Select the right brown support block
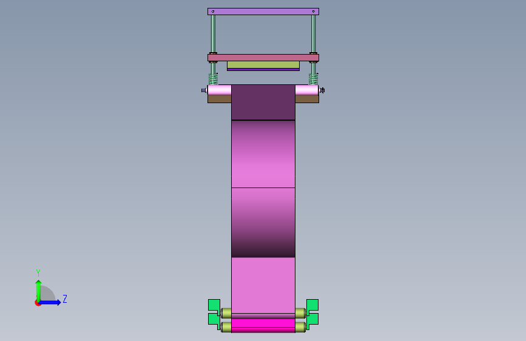Image resolution: width=526 pixels, height=341 pixels. (307, 100)
